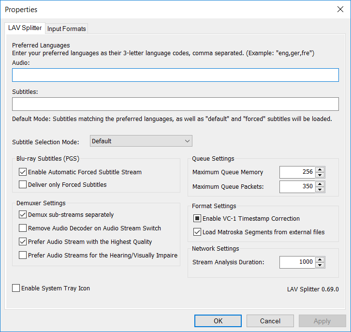
Task: Click the Cancel button
Action: tap(270, 321)
